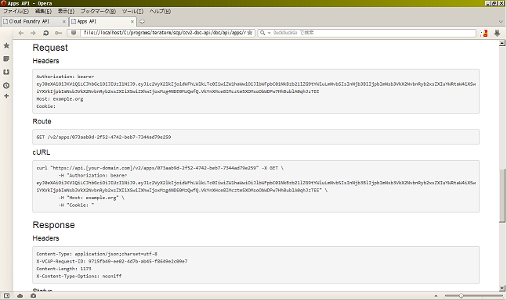
Task: Open a new tab with plus button
Action: (142, 22)
